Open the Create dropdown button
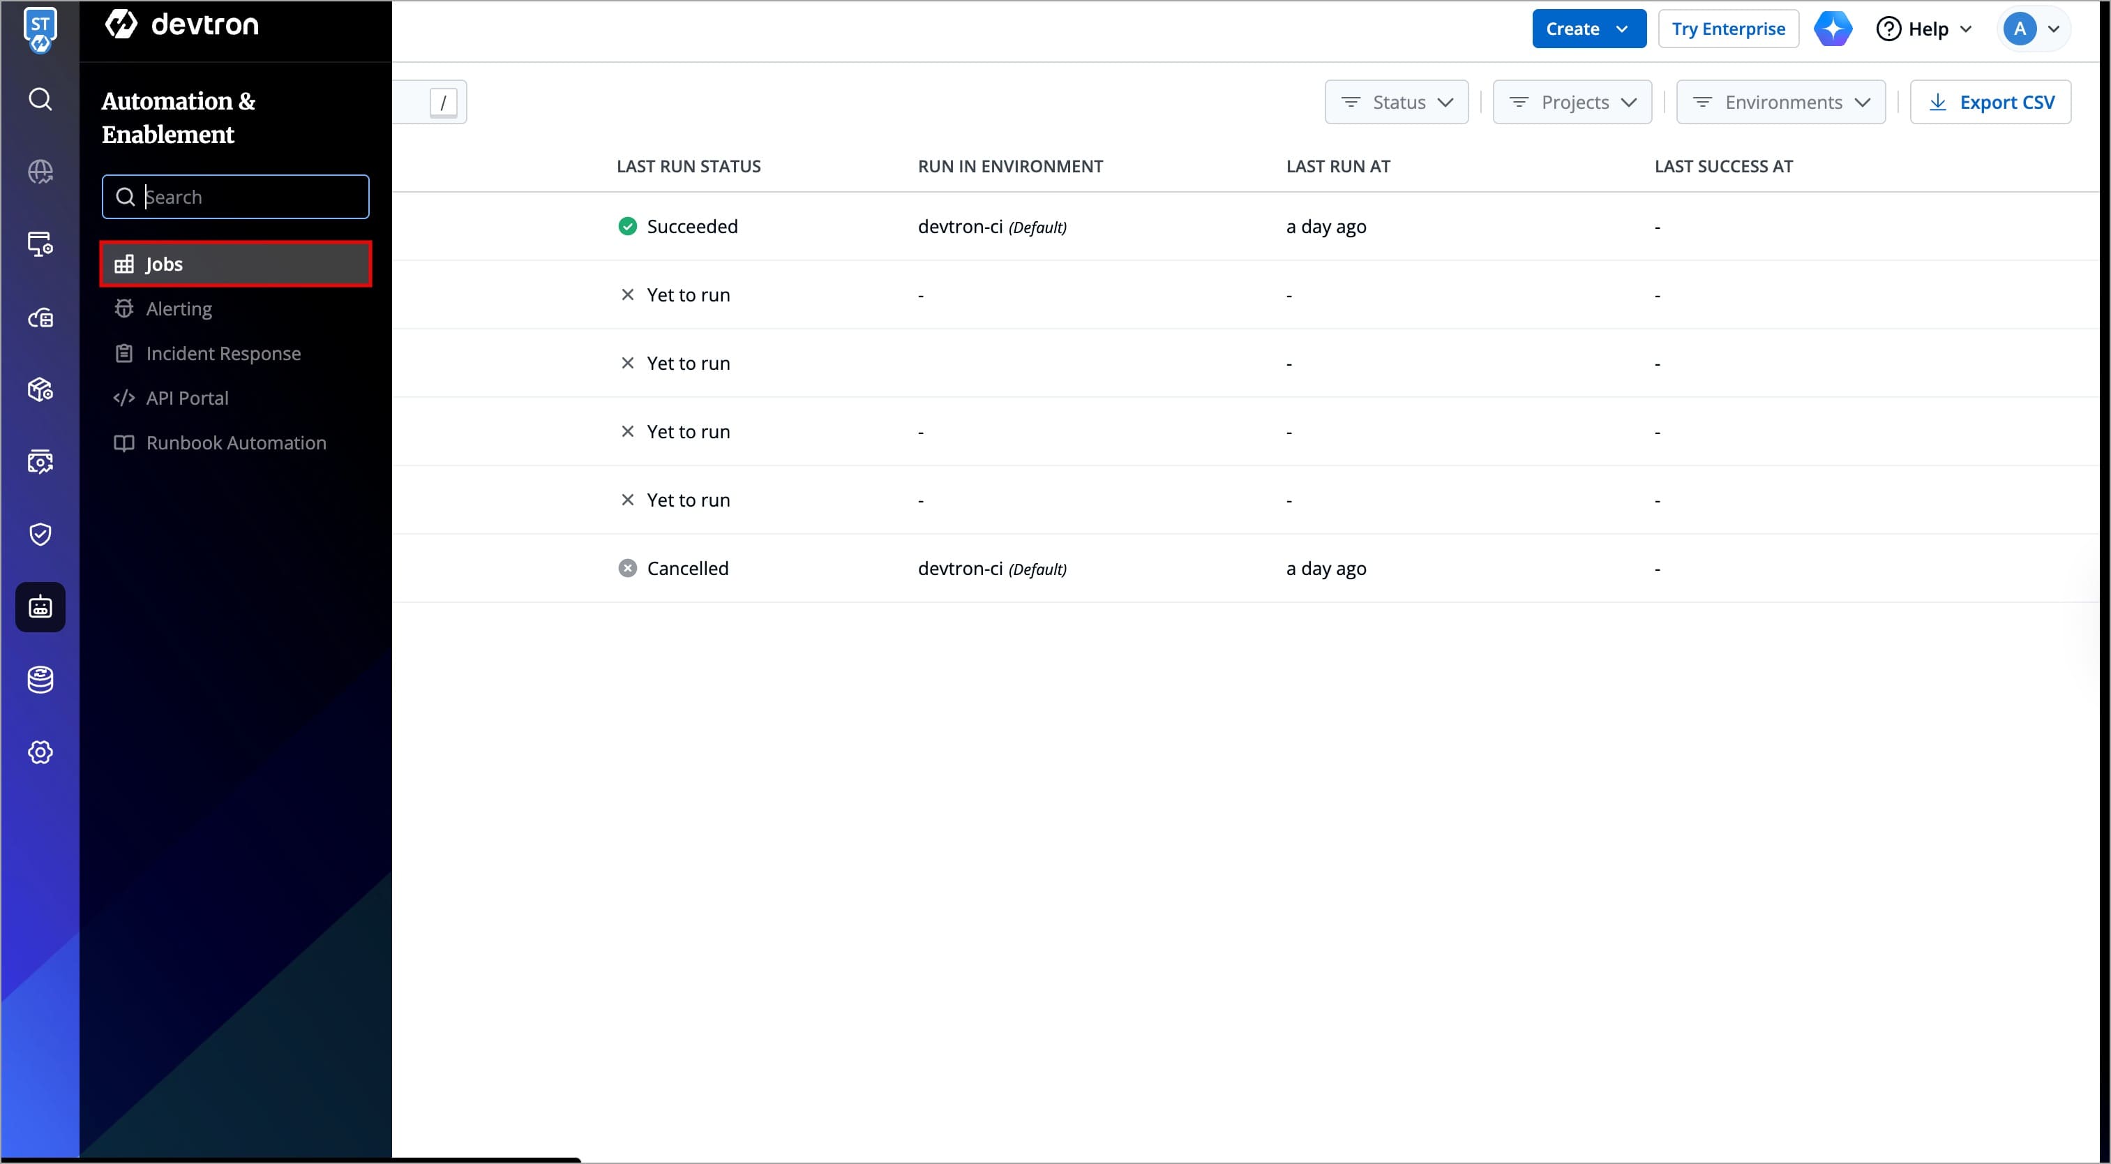 [1588, 29]
